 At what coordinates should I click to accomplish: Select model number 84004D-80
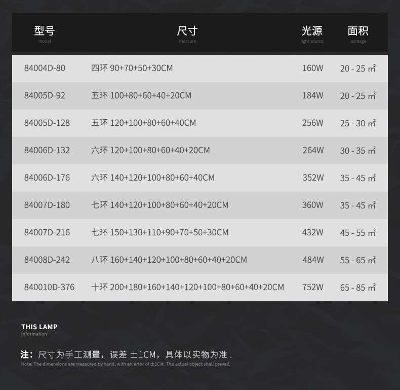tap(45, 68)
